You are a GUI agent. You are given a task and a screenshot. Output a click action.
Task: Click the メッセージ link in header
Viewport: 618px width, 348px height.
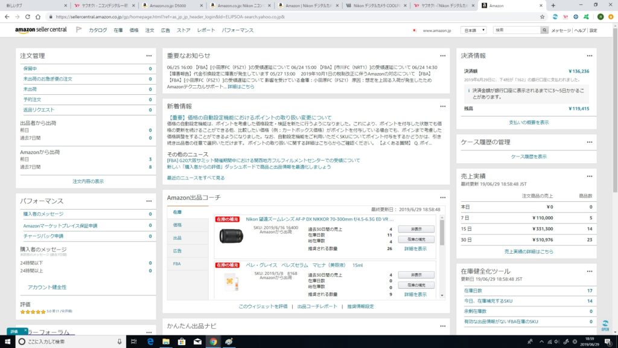click(561, 30)
